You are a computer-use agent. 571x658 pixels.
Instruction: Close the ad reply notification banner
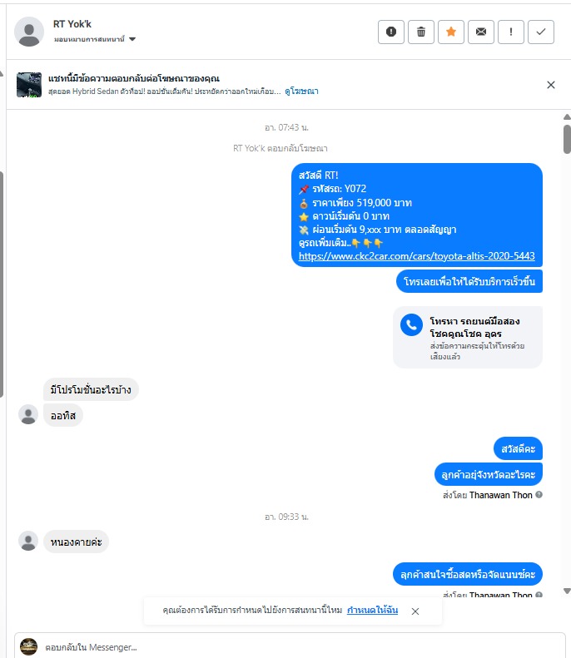pyautogui.click(x=551, y=85)
